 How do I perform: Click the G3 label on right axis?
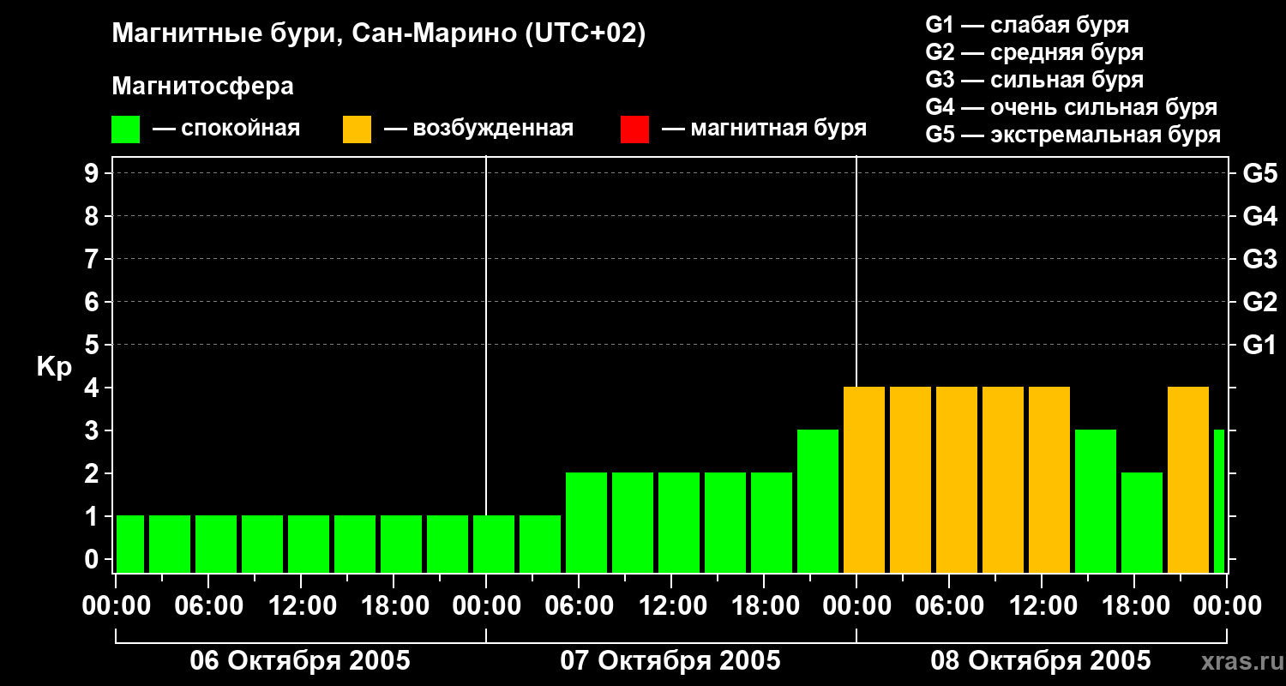click(1259, 259)
